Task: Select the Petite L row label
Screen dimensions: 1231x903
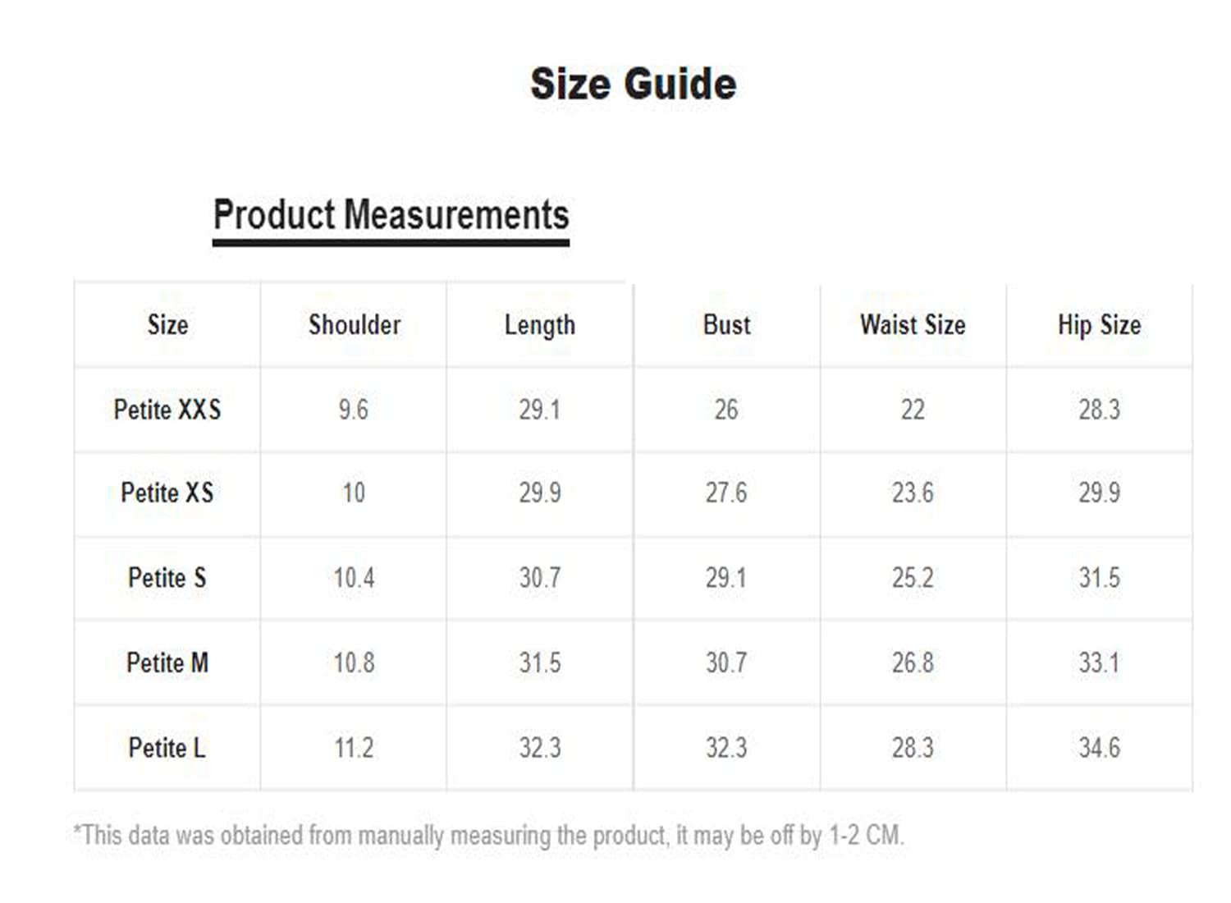Action: (167, 748)
